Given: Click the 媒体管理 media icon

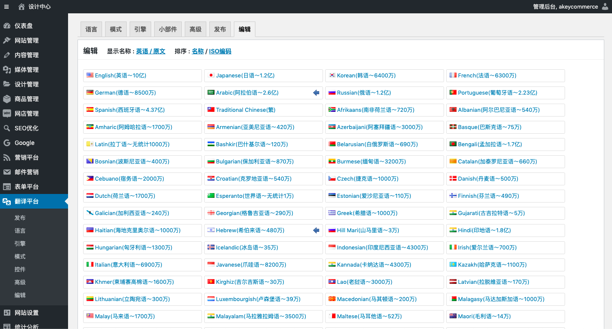Looking at the screenshot, I should coord(7,70).
